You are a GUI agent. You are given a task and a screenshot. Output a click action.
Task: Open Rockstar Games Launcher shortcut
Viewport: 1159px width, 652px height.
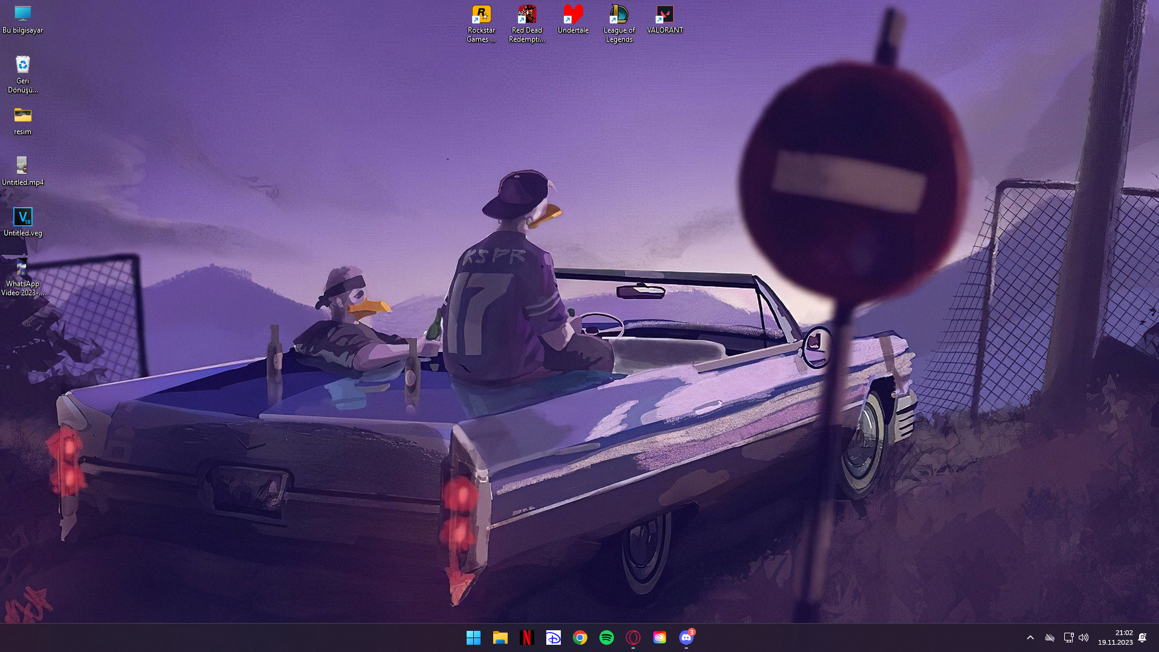click(481, 24)
